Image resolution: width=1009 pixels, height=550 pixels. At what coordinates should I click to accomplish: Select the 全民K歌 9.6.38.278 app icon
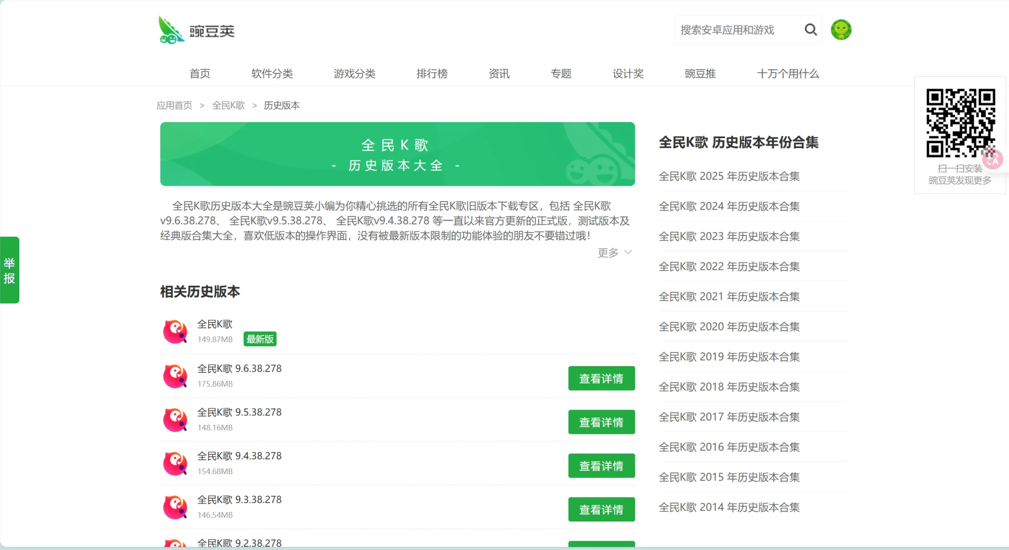175,376
